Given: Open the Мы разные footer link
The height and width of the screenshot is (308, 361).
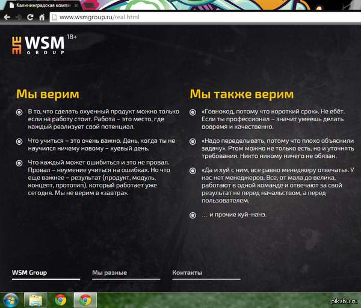Looking at the screenshot, I should pos(110,272).
